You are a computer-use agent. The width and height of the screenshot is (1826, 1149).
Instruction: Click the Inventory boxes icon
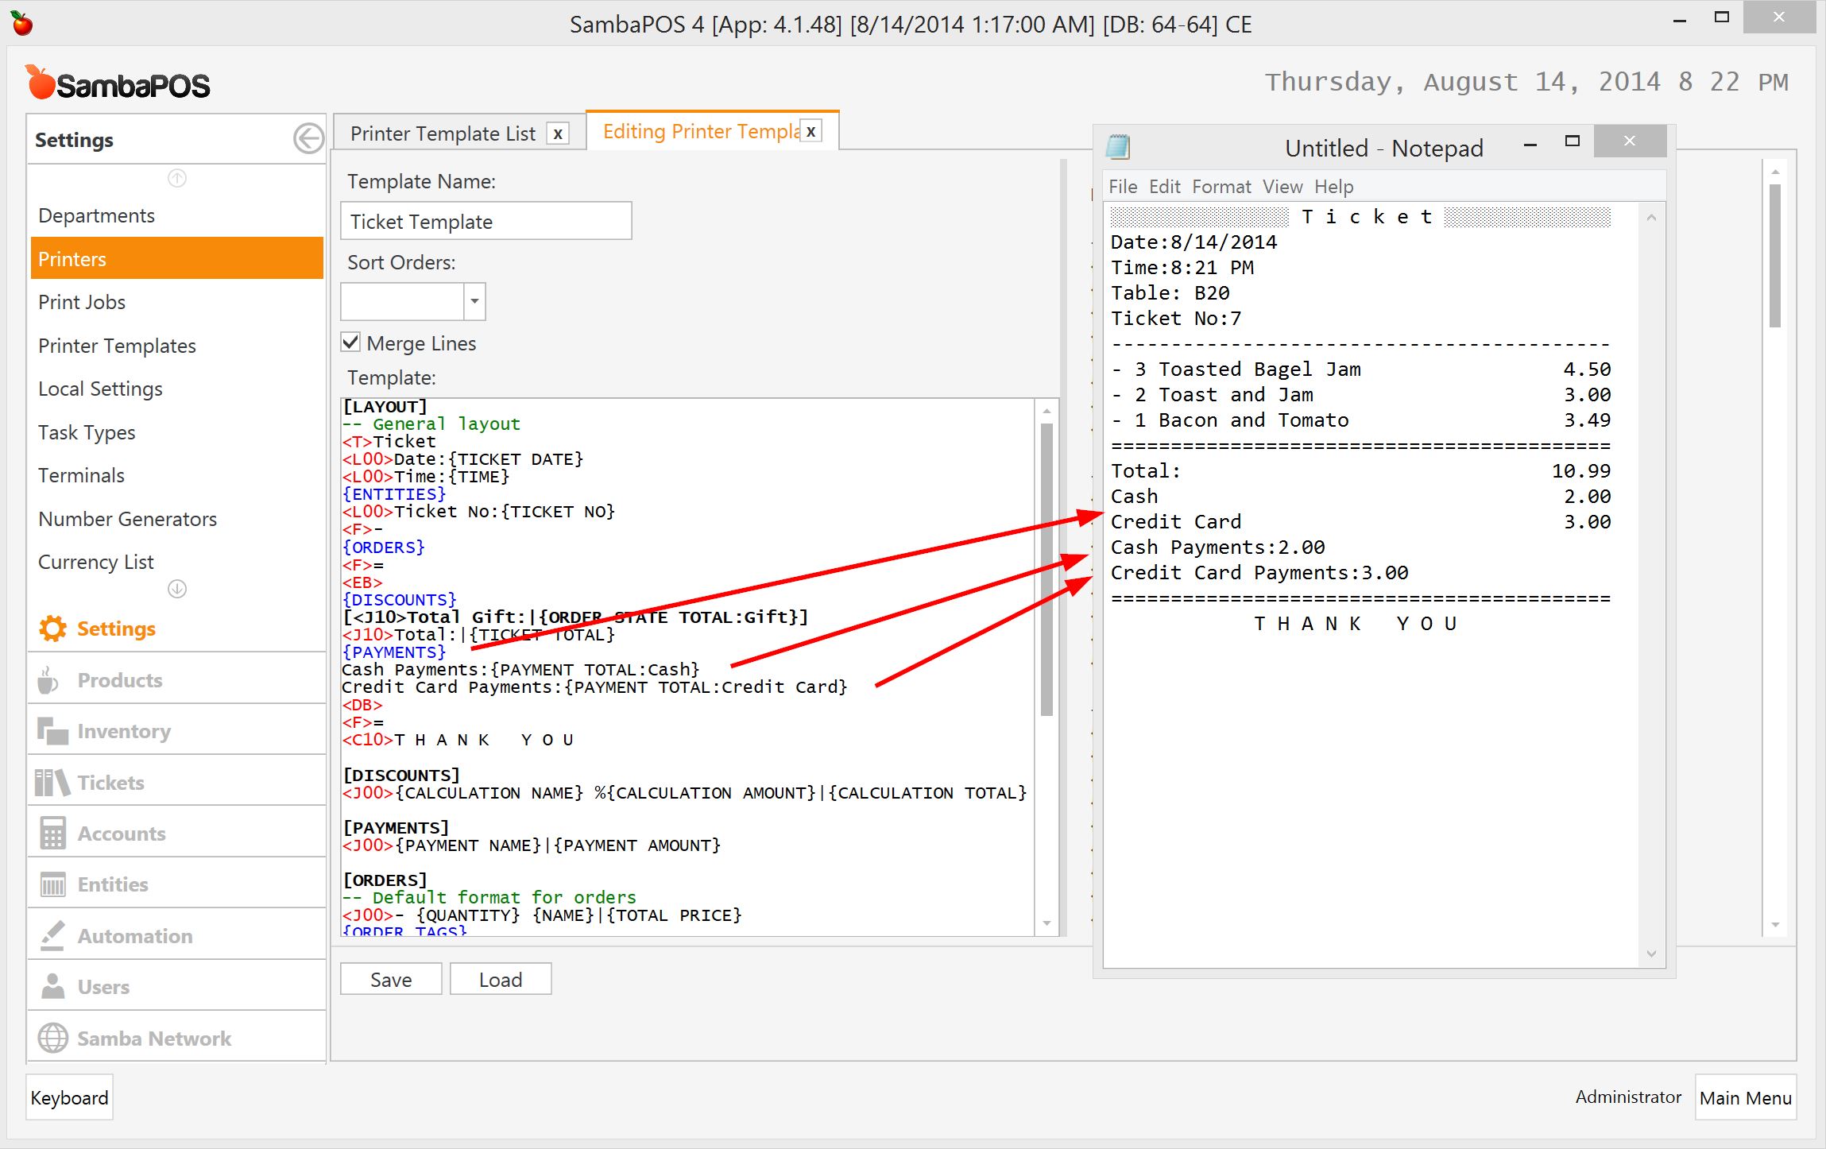[52, 731]
